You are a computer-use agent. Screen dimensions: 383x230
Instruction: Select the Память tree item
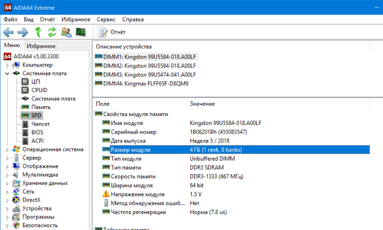41,107
